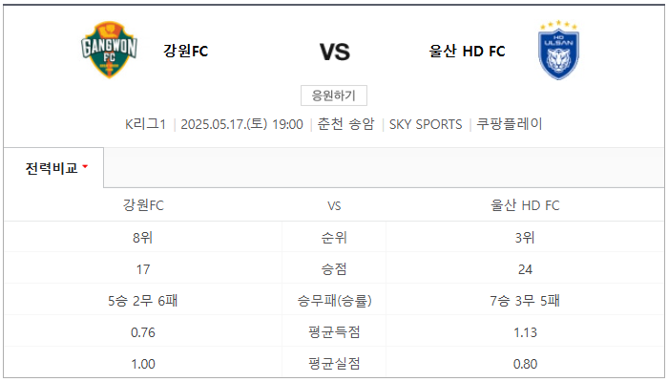Click the SKY SPORTS broadcaster label

point(426,124)
